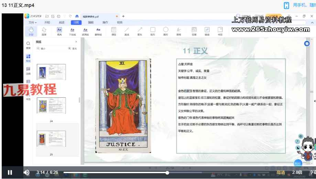316x179 pixels.
Task: Open the 用手机 link
Action: pos(304,5)
